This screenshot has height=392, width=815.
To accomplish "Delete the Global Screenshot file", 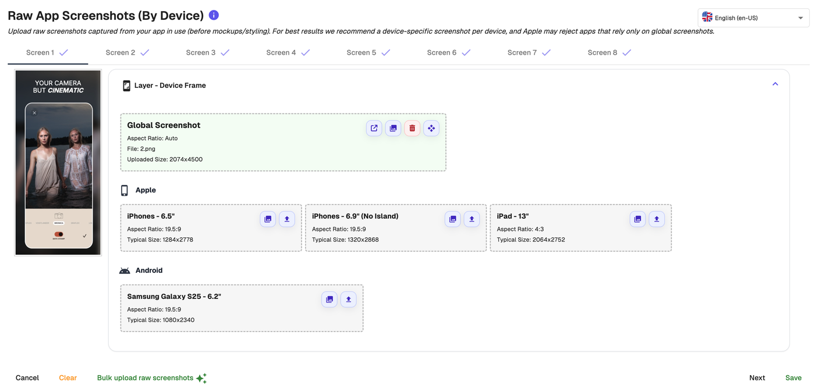I will click(412, 129).
